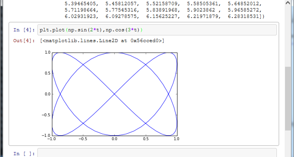The height and width of the screenshot is (157, 294).
Task: Click the empty code cell at the bottom
Action: [x=157, y=153]
